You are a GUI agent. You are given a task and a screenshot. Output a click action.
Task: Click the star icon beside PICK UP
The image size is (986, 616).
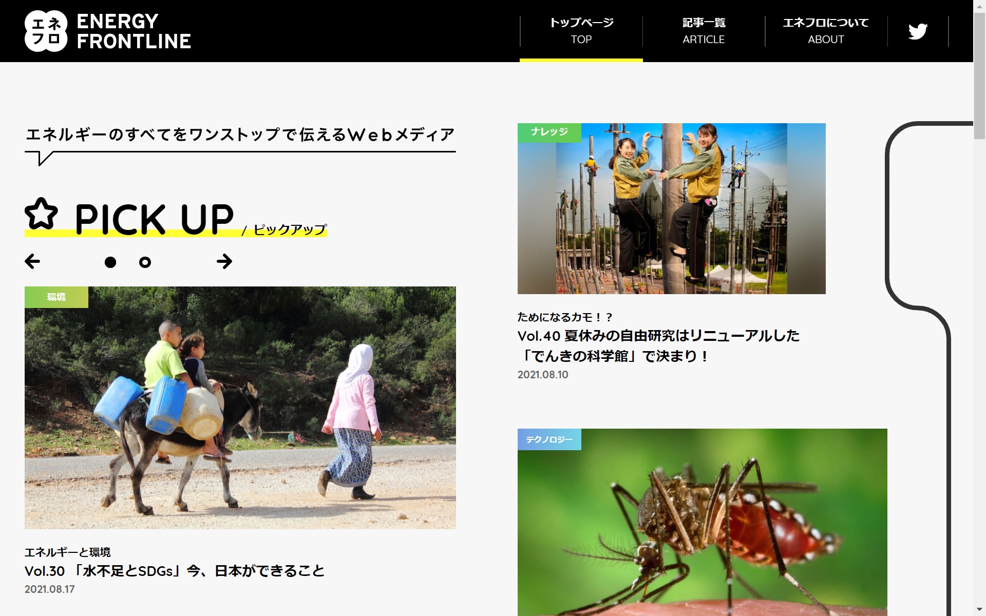click(x=41, y=214)
